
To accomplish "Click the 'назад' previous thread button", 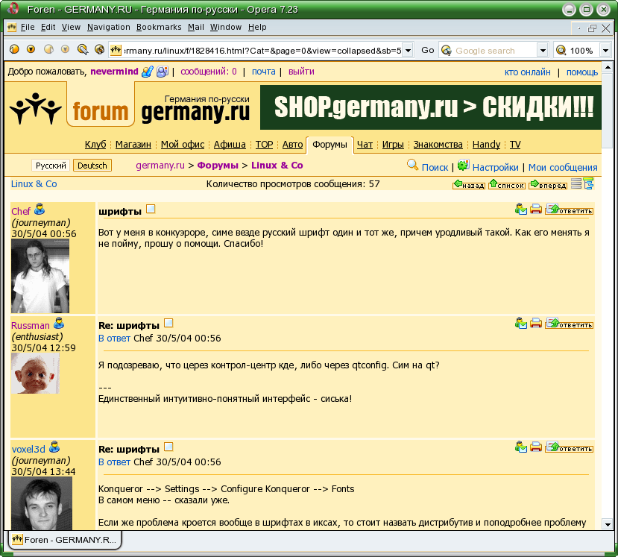I will (469, 184).
